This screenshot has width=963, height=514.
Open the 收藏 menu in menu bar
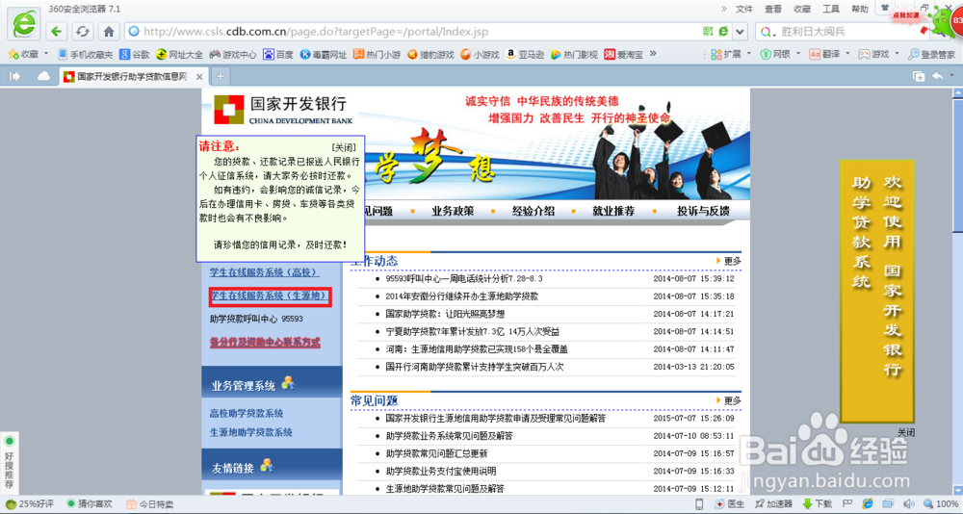point(802,9)
